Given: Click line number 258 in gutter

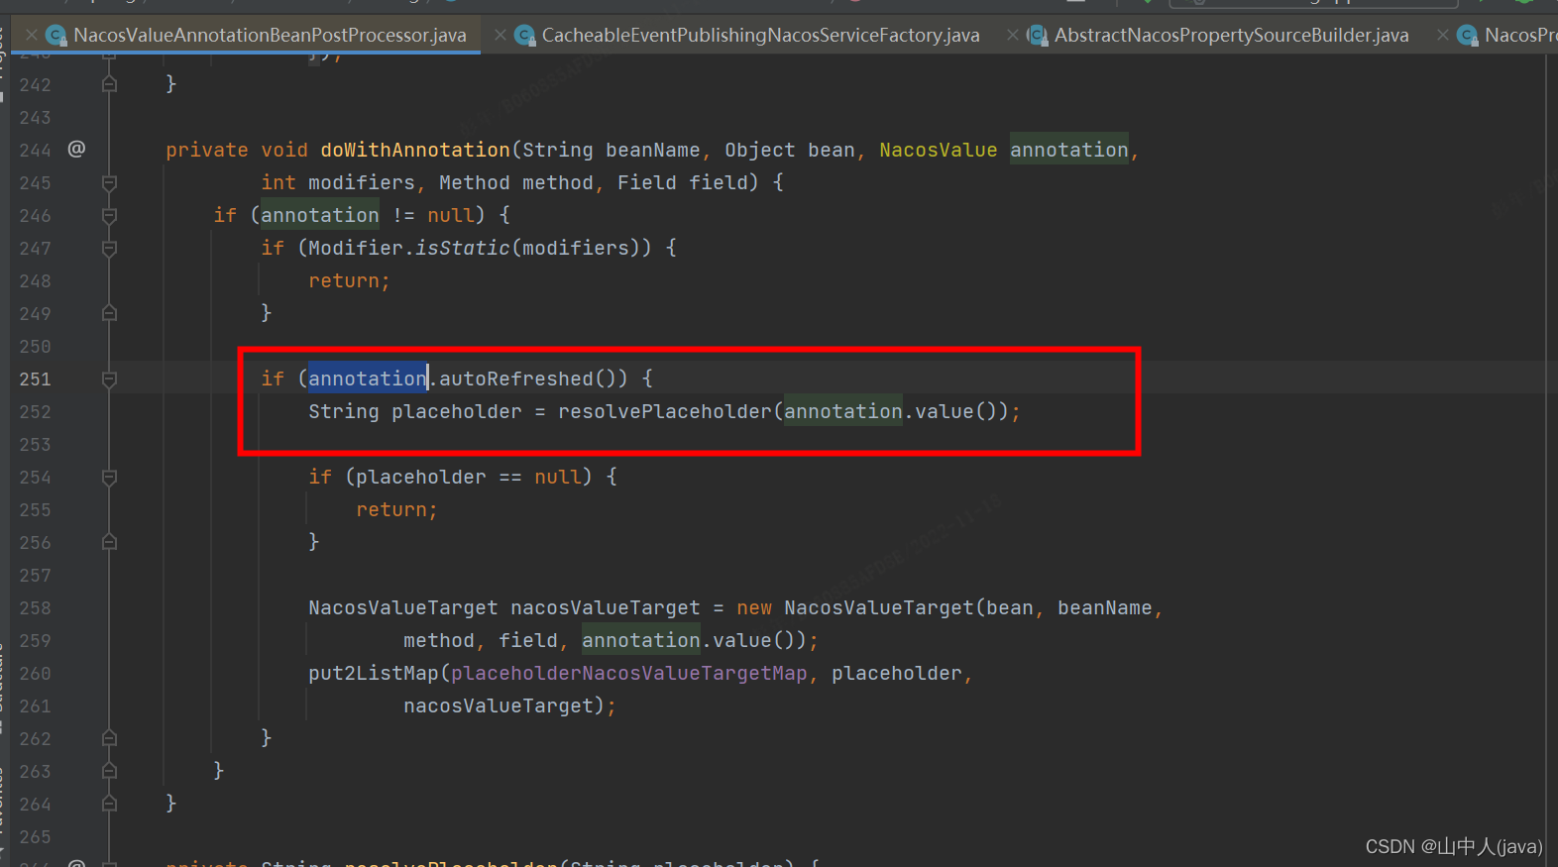Looking at the screenshot, I should 35,608.
